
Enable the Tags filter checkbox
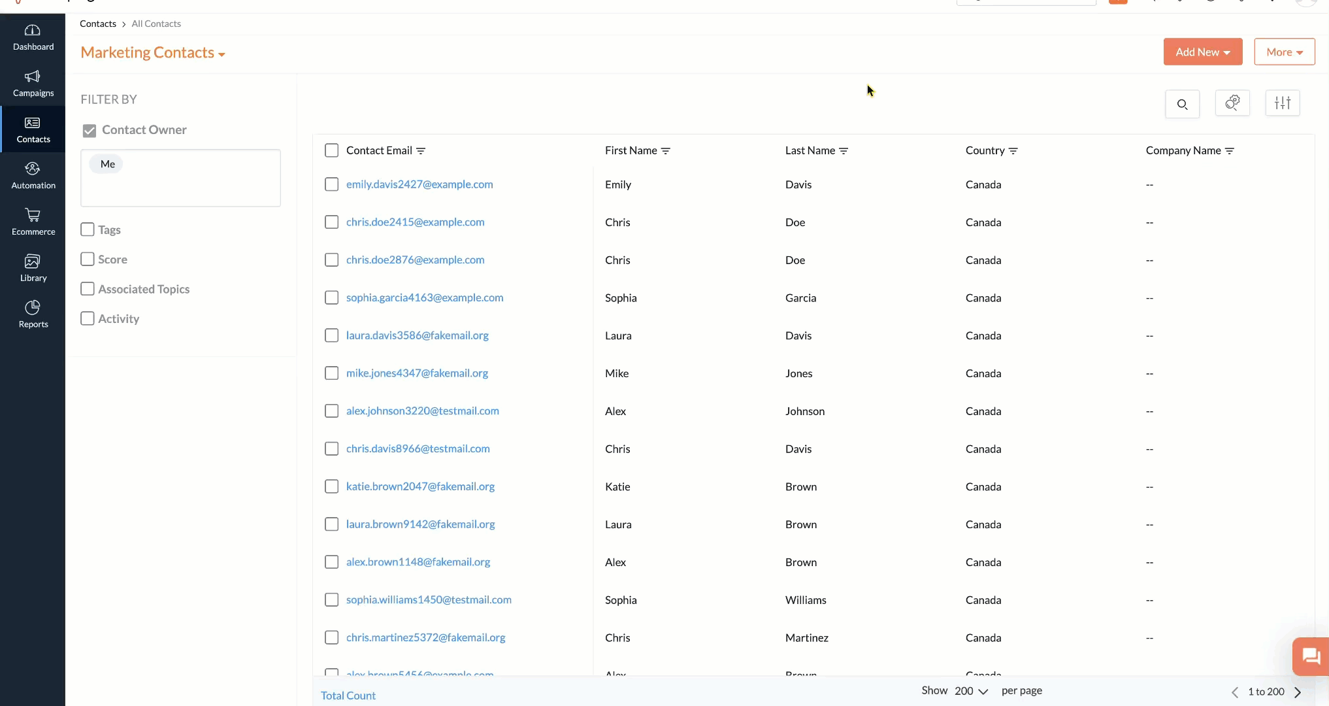[x=88, y=229]
